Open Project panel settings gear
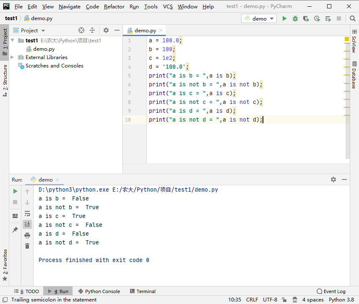The width and height of the screenshot is (359, 304). 106,30
